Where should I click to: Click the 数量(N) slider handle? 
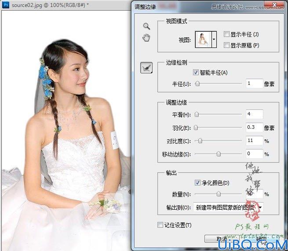[219, 194]
